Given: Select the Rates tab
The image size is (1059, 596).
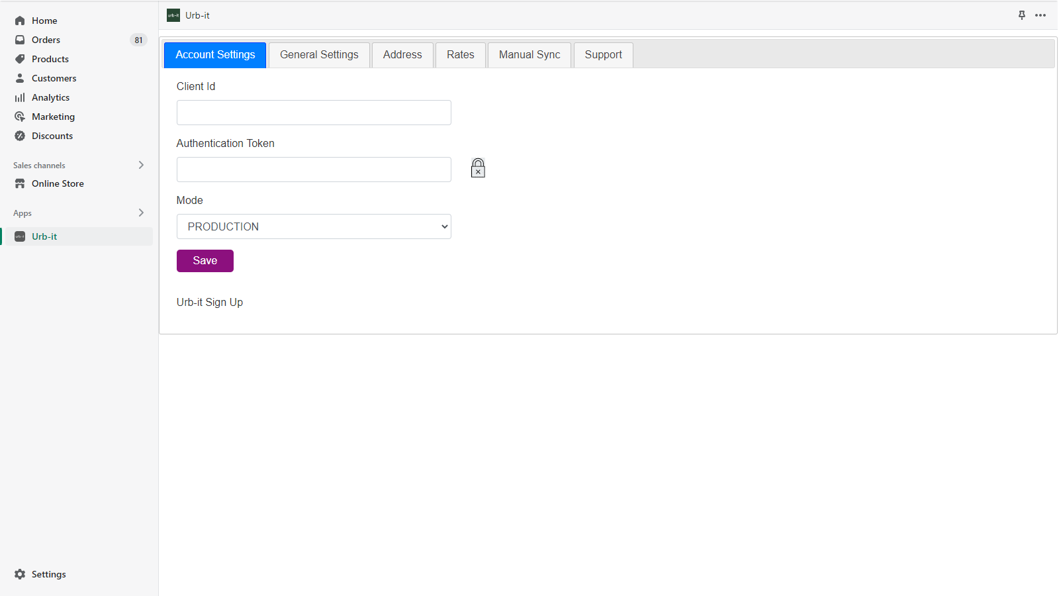Looking at the screenshot, I should point(460,55).
